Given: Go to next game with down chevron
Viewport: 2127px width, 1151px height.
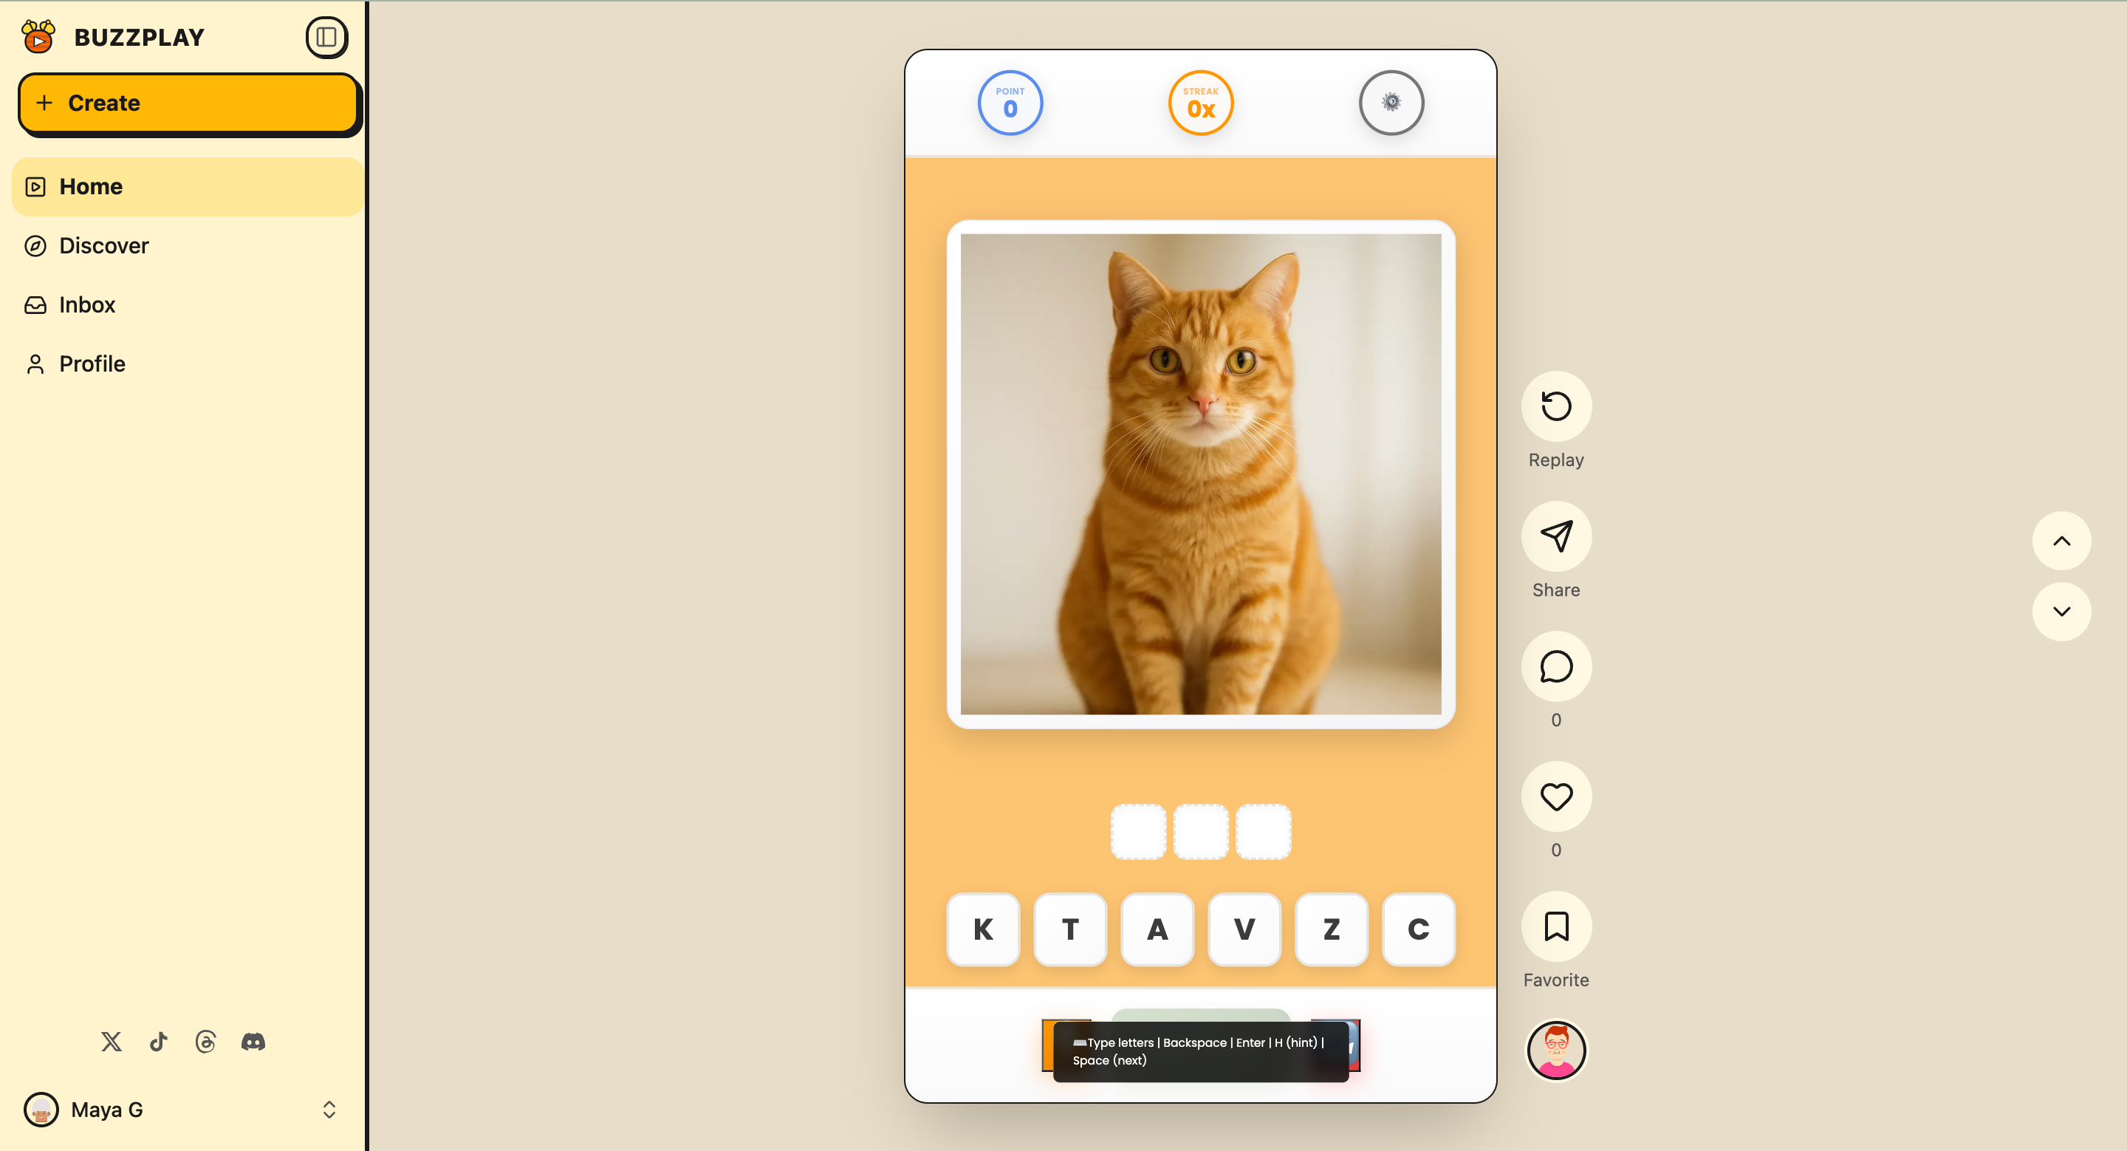Looking at the screenshot, I should point(2061,612).
